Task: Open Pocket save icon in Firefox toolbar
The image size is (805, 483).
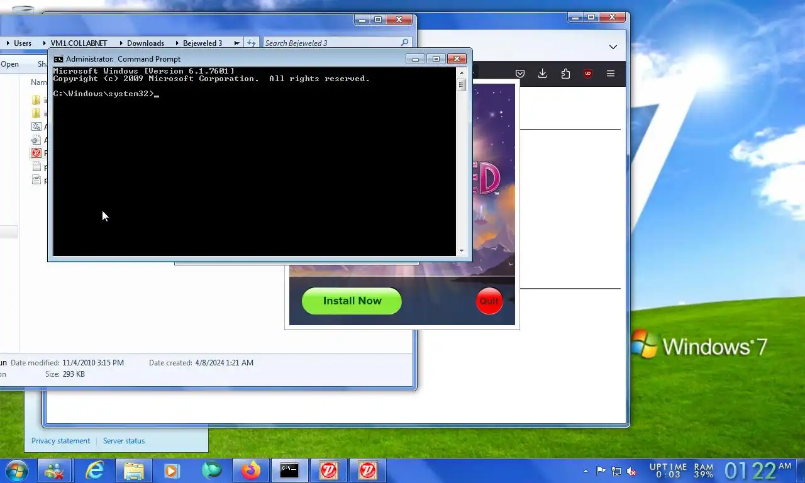Action: click(520, 74)
